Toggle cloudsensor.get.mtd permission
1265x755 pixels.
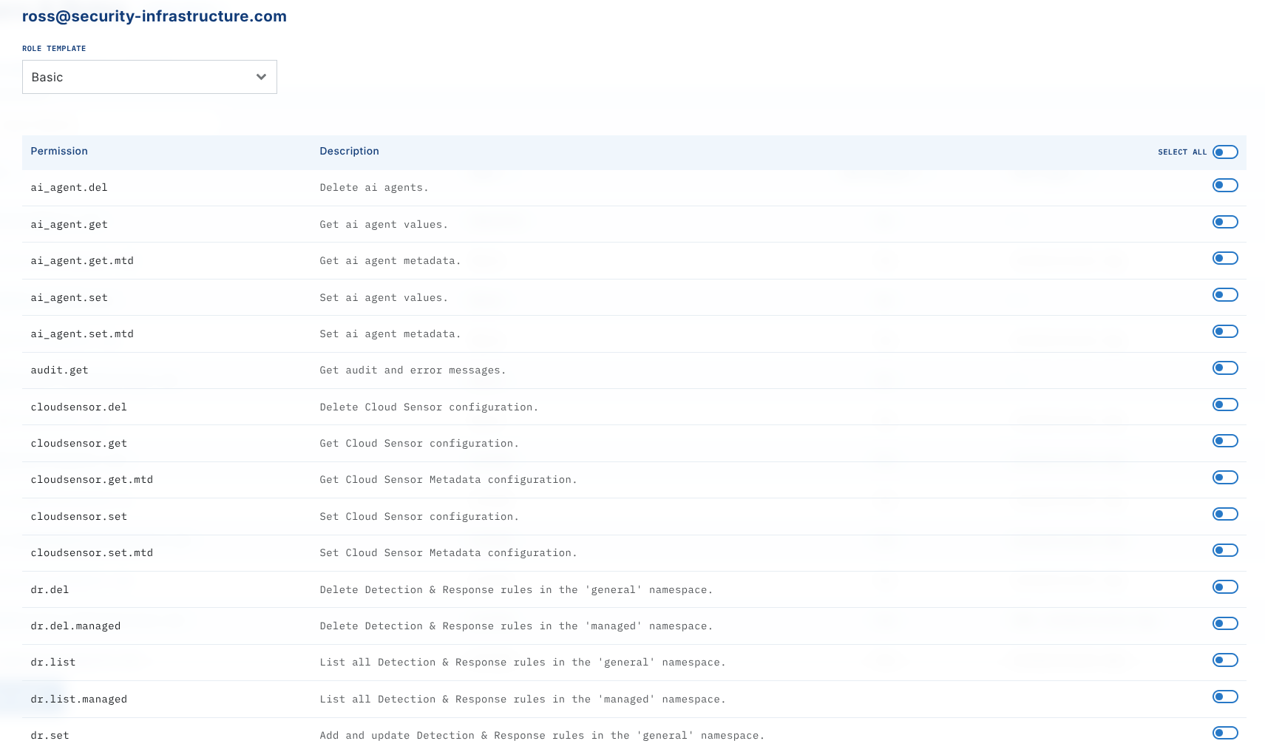(x=1224, y=478)
